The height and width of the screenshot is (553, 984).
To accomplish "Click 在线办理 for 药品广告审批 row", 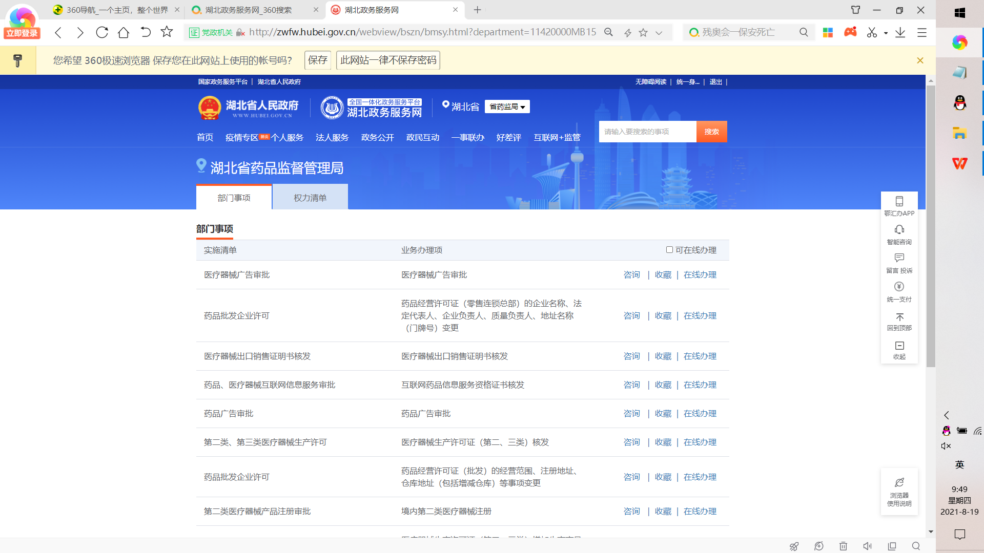I will pyautogui.click(x=700, y=413).
